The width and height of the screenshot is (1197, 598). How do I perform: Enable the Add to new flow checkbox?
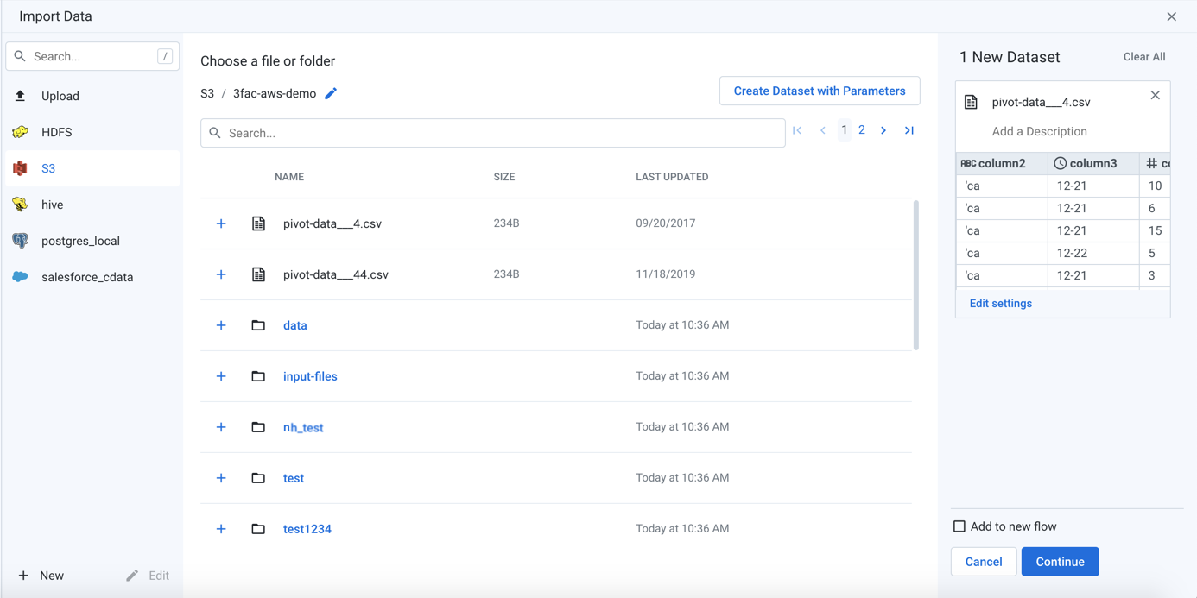959,526
